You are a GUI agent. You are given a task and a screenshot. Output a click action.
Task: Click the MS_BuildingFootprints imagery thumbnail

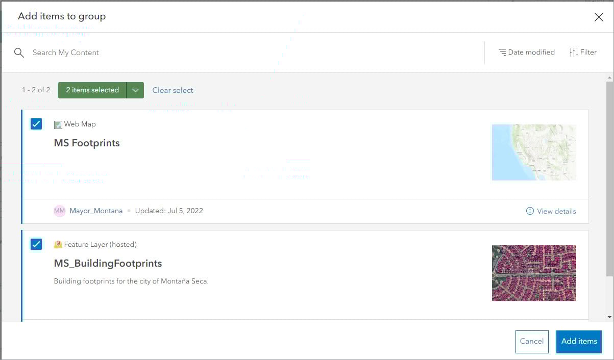point(534,273)
